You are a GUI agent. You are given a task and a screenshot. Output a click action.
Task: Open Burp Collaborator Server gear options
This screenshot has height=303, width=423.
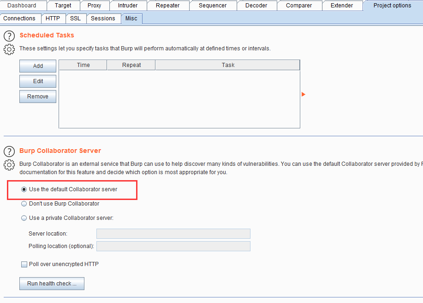point(9,165)
